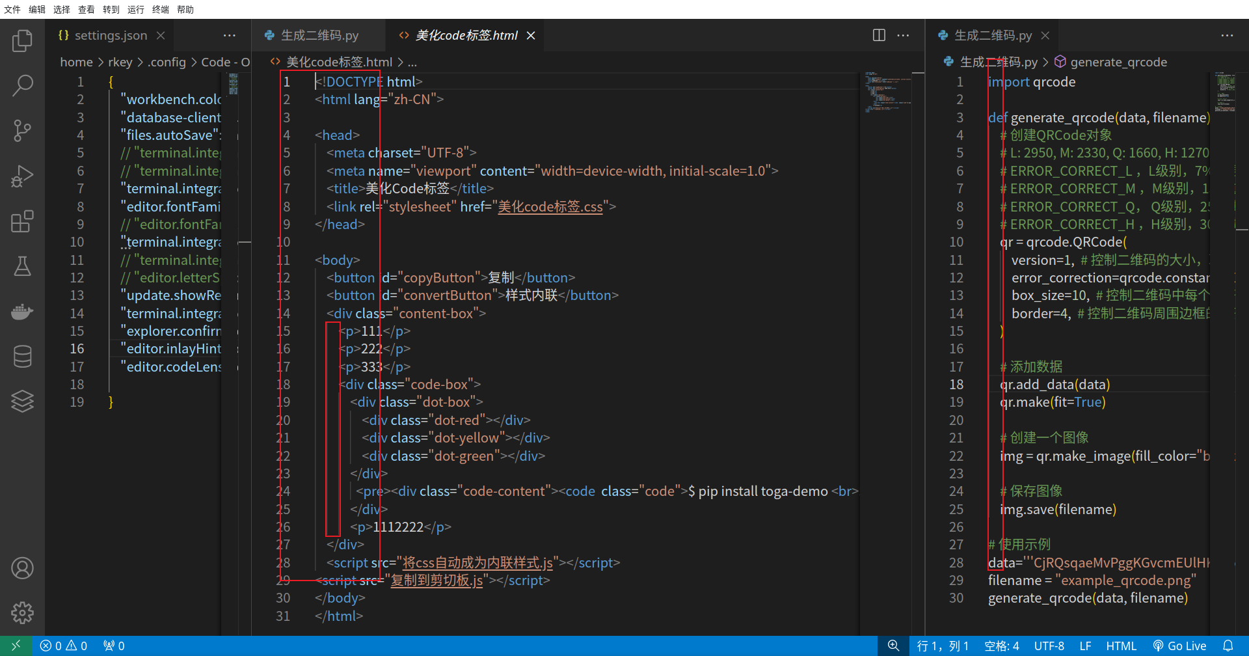This screenshot has width=1249, height=656.
Task: Click line number 16 in settings.json gutter
Action: click(77, 349)
